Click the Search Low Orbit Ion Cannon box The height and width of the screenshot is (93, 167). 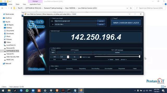150,8
